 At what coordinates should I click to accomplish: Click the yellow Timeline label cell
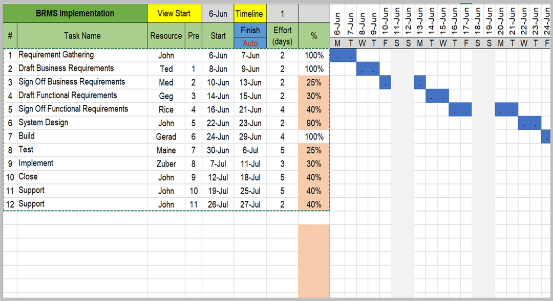tap(249, 14)
